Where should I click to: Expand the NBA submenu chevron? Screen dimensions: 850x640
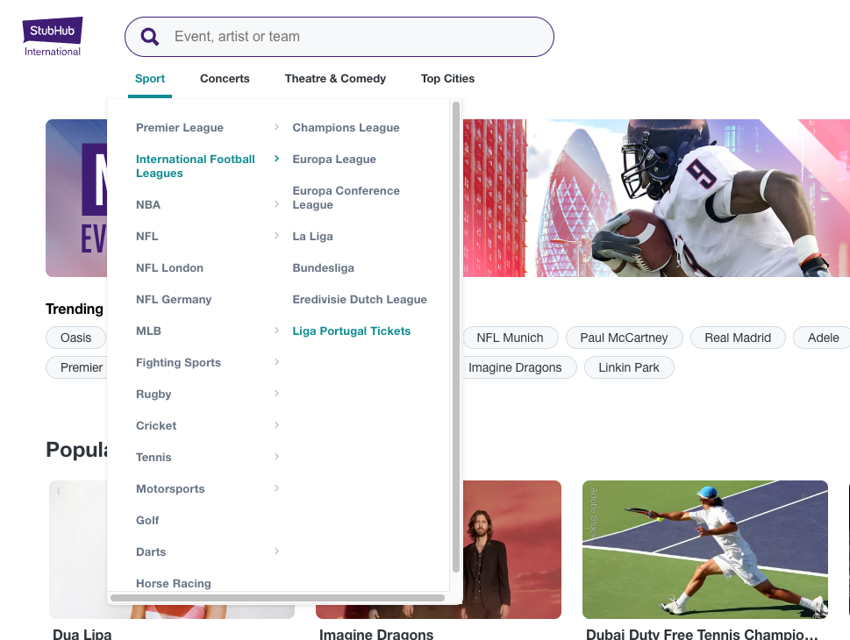click(x=276, y=203)
